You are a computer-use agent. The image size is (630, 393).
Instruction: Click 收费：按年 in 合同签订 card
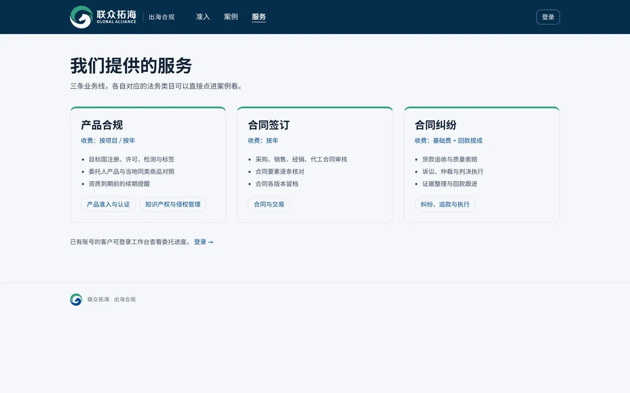click(263, 140)
